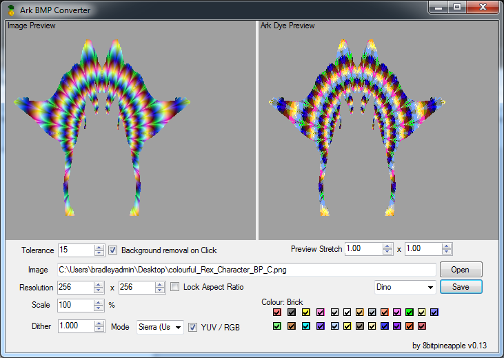This screenshot has height=358, width=504.
Task: Click the Open button
Action: [x=461, y=269]
